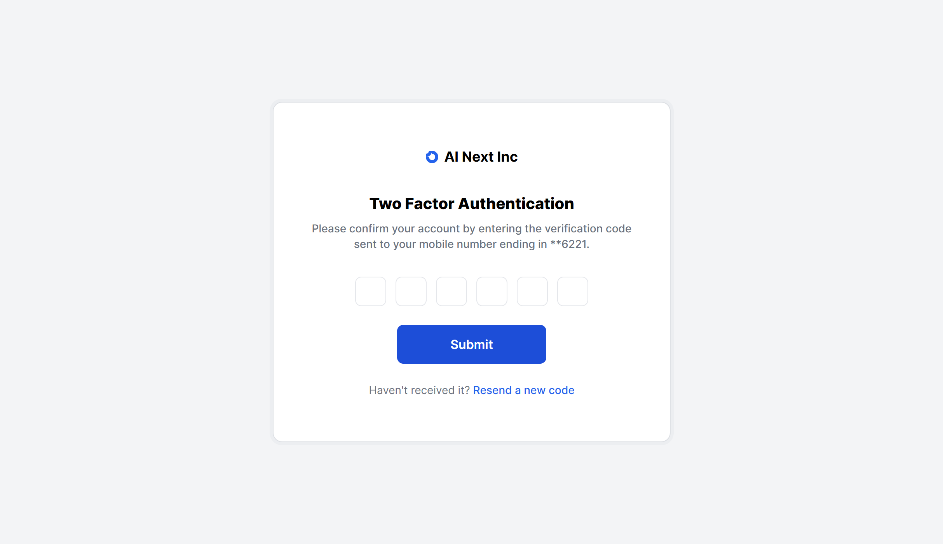Submit the two factor authentication form
The height and width of the screenshot is (544, 943).
(x=472, y=344)
